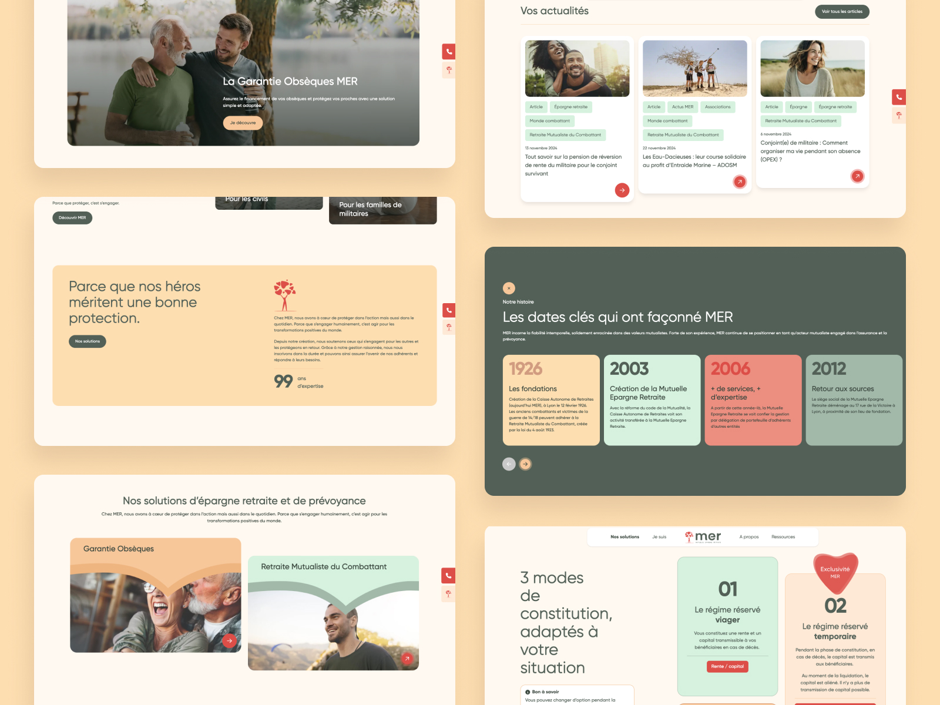
Task: Advance the timeline with the right arrow circle
Action: click(525, 464)
